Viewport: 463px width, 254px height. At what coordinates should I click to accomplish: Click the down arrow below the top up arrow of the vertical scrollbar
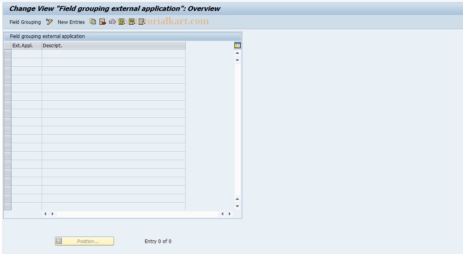coord(237,60)
